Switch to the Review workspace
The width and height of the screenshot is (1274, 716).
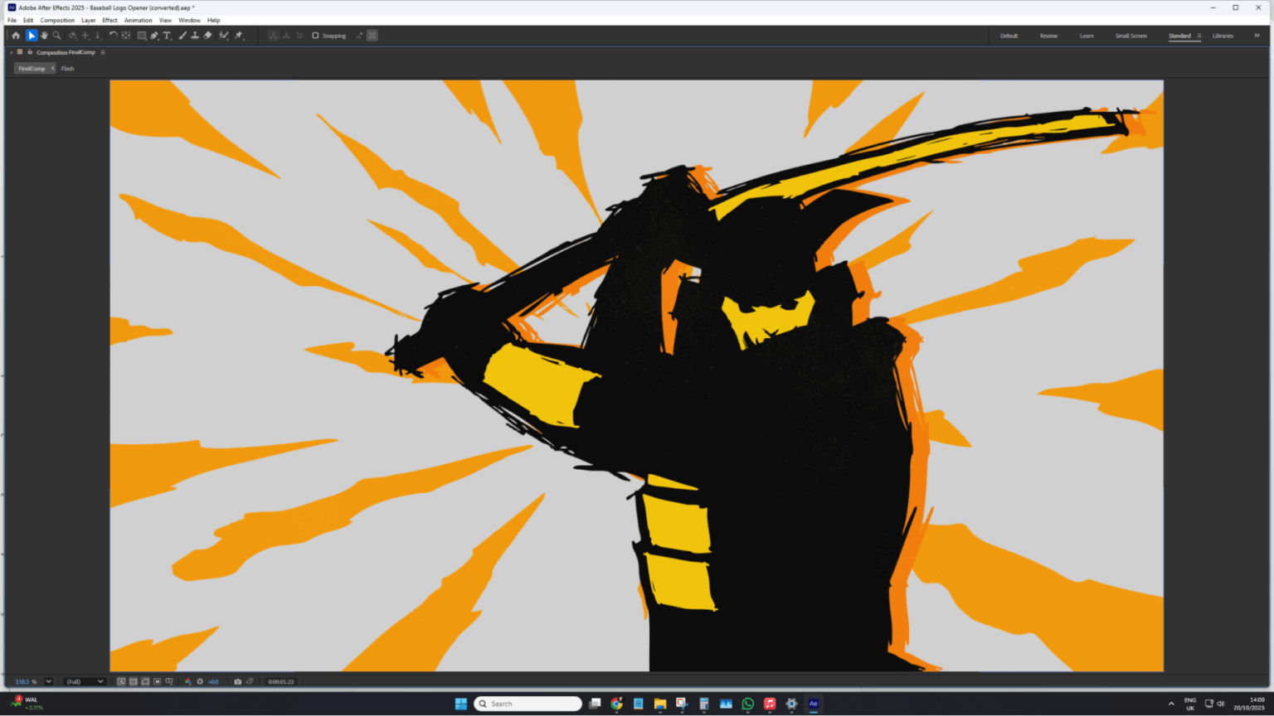pyautogui.click(x=1048, y=36)
